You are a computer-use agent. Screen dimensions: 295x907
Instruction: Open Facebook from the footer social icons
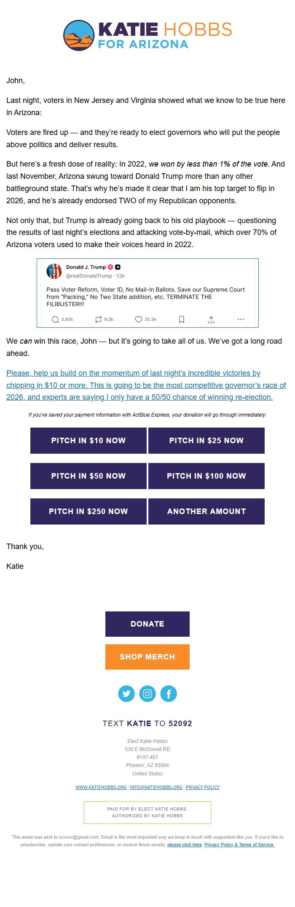coord(169,693)
